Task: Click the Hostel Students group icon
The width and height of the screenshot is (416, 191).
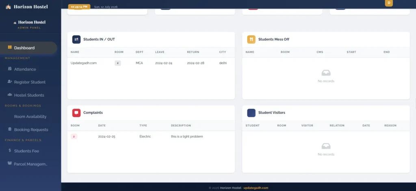Action: tap(10, 94)
